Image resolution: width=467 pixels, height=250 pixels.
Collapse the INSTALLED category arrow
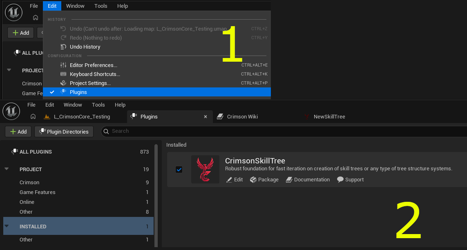pos(7,226)
